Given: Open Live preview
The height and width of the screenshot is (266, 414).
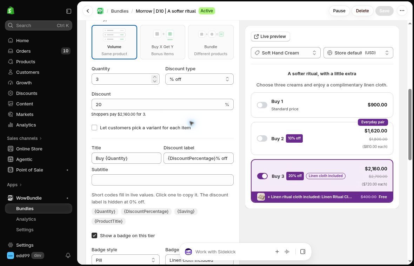Looking at the screenshot, I should pyautogui.click(x=271, y=37).
